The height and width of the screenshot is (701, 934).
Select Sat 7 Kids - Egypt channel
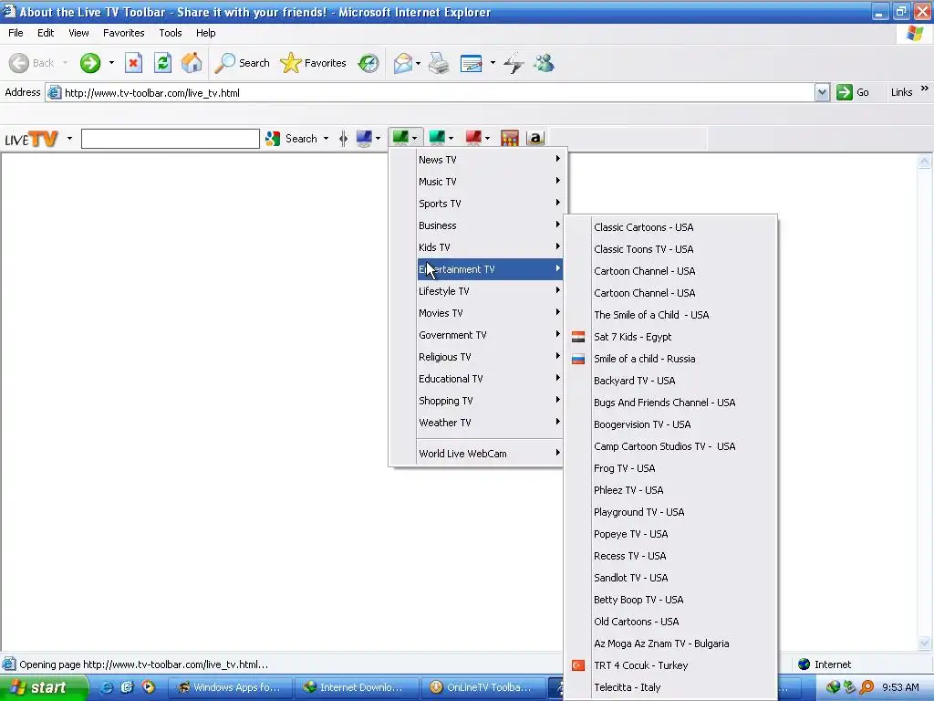click(x=670, y=337)
